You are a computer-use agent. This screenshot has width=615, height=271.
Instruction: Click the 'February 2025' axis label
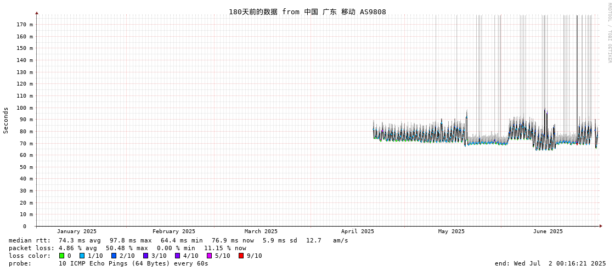point(174,232)
